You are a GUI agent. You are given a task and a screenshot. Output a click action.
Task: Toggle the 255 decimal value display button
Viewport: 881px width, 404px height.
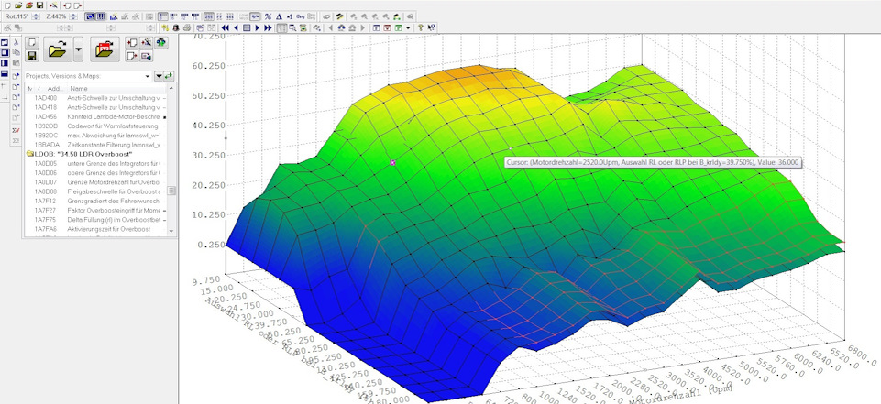tap(208, 16)
